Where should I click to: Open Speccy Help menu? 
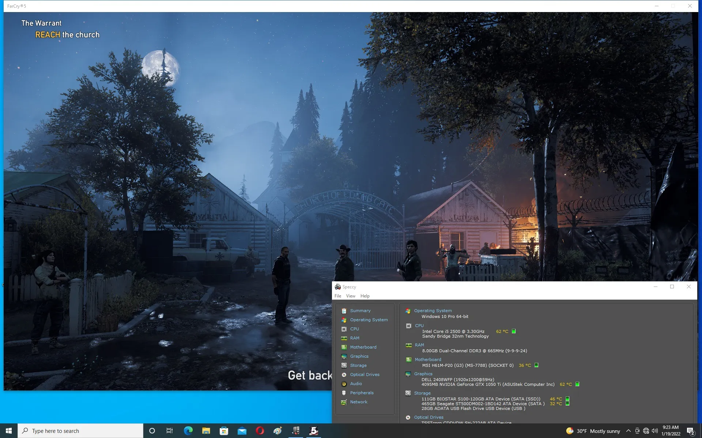coord(365,296)
